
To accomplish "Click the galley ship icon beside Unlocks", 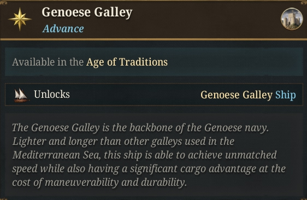I will click(21, 95).
